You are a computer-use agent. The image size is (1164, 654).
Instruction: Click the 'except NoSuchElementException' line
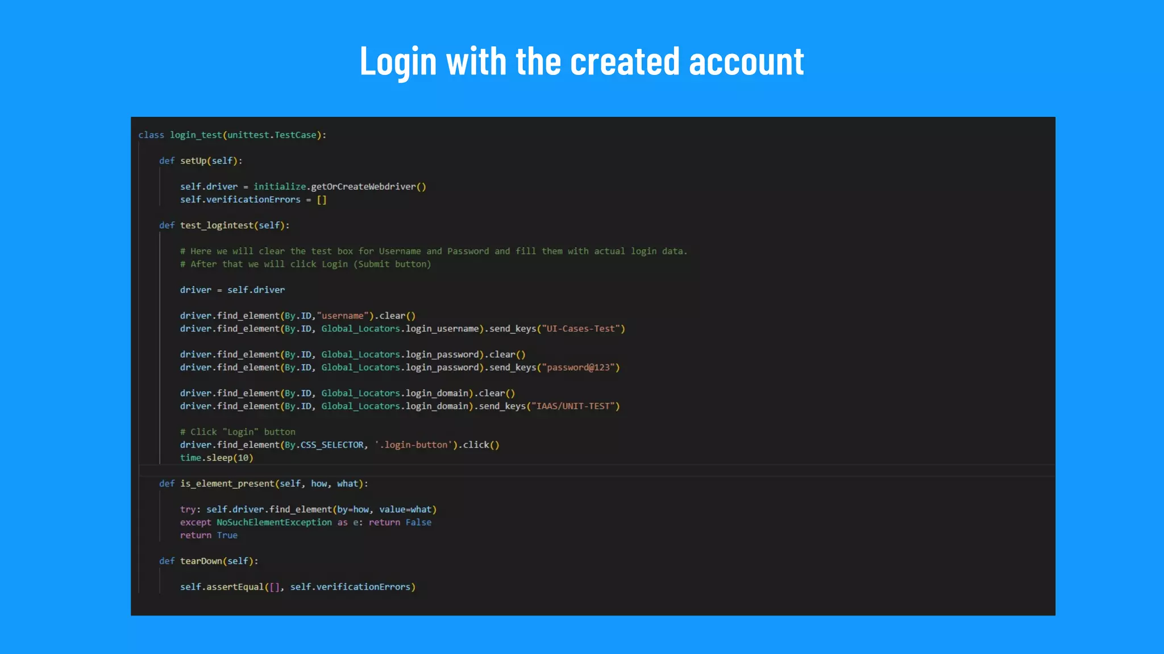[306, 522]
